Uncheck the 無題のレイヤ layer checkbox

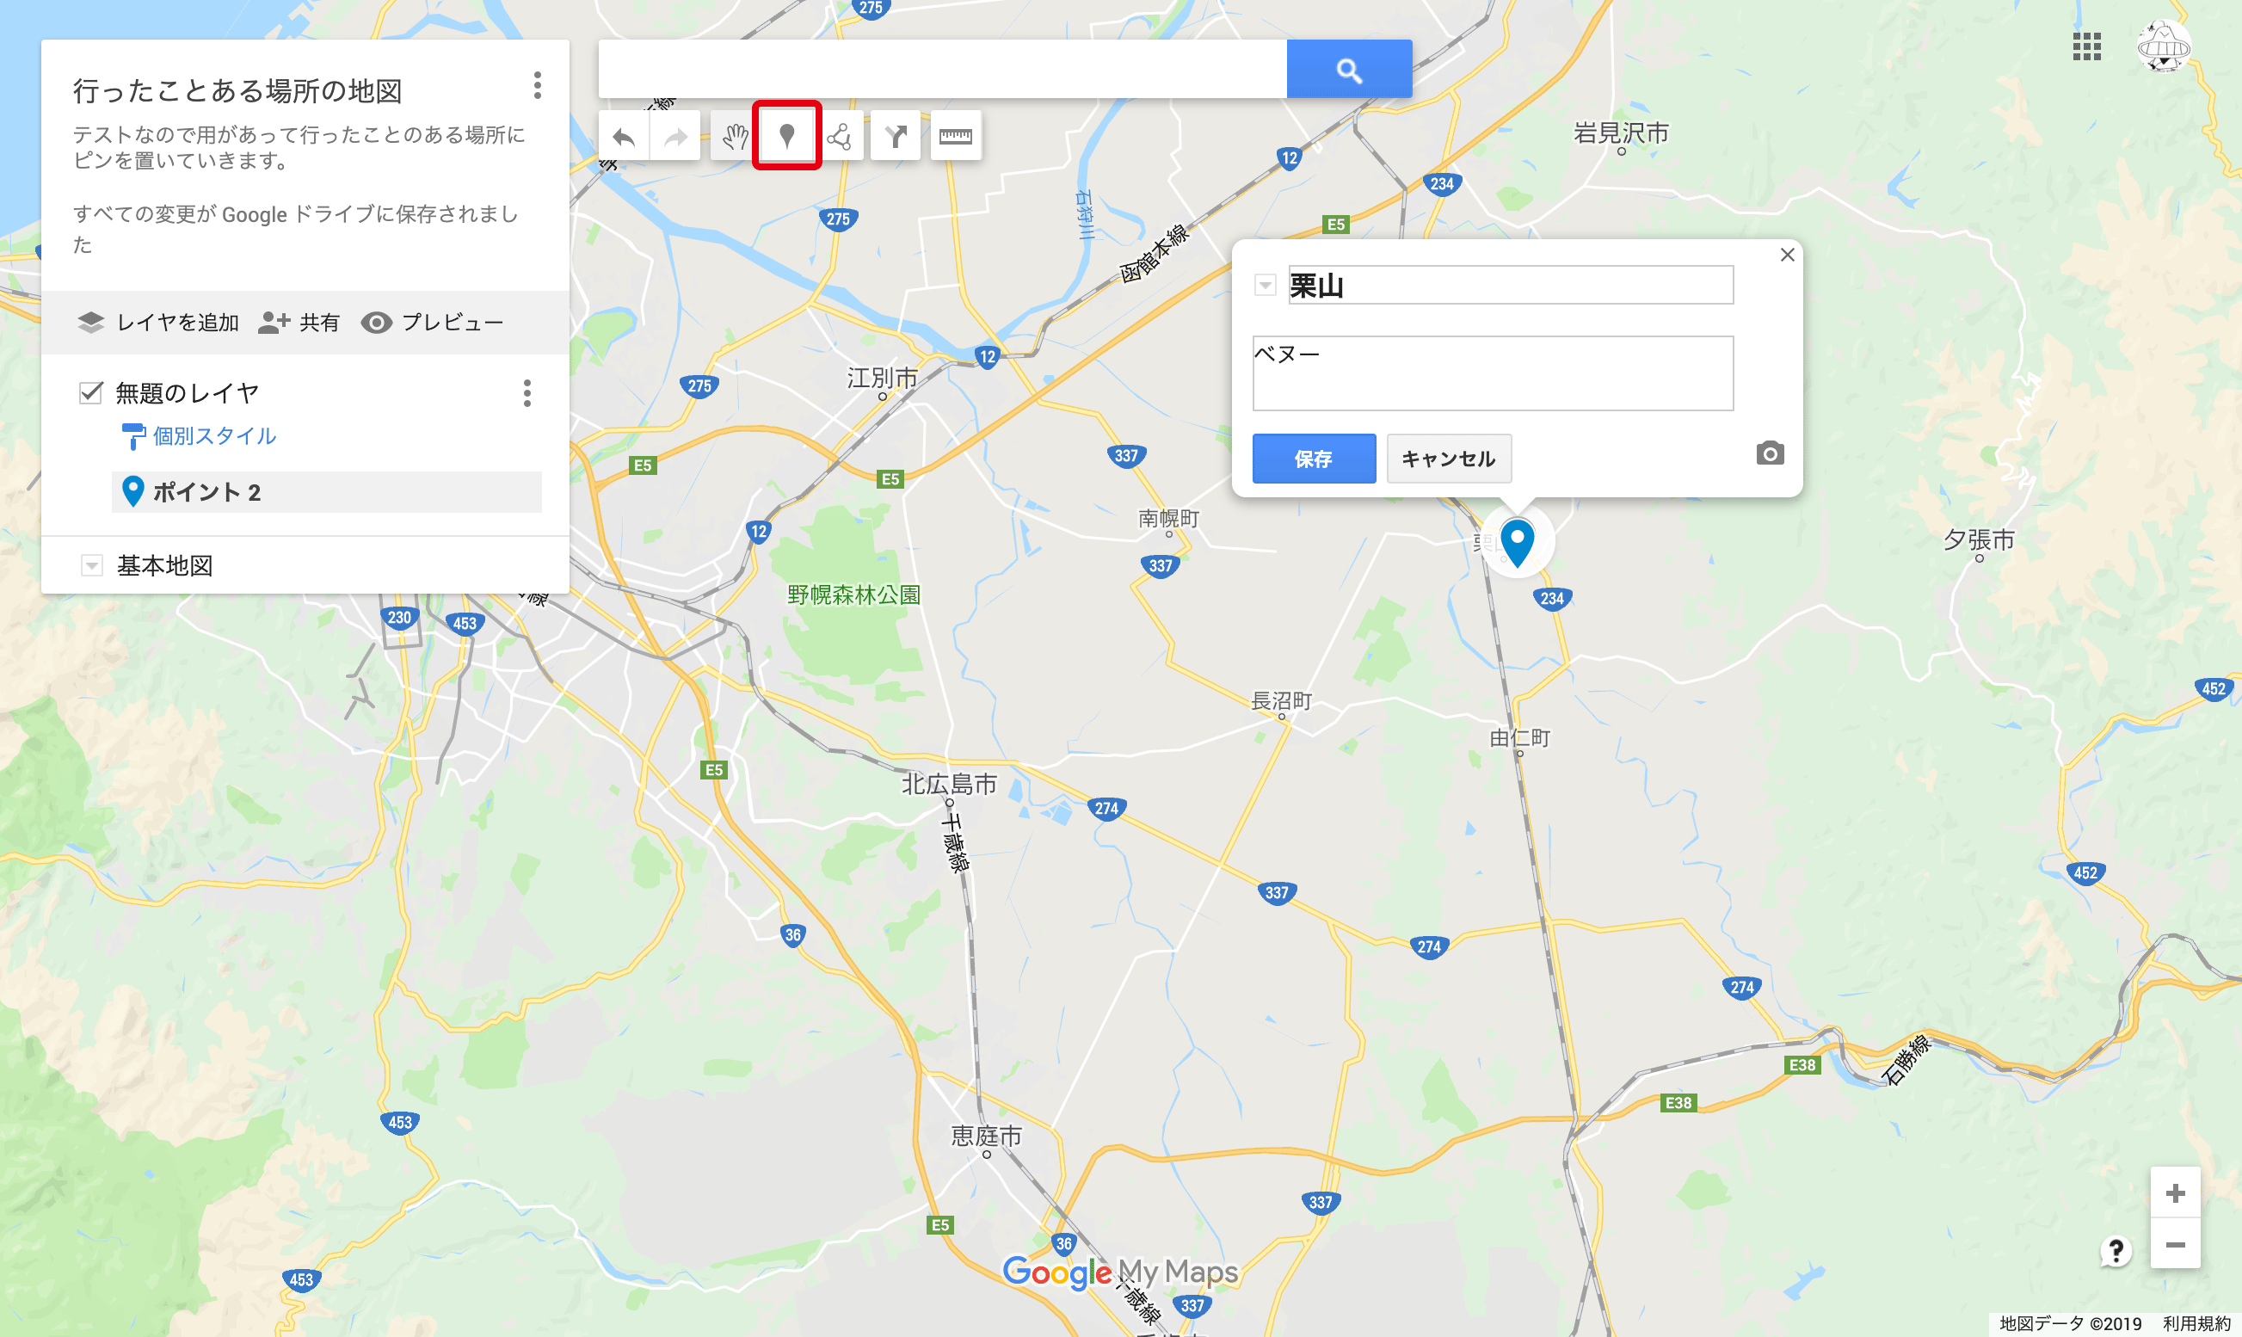click(91, 393)
